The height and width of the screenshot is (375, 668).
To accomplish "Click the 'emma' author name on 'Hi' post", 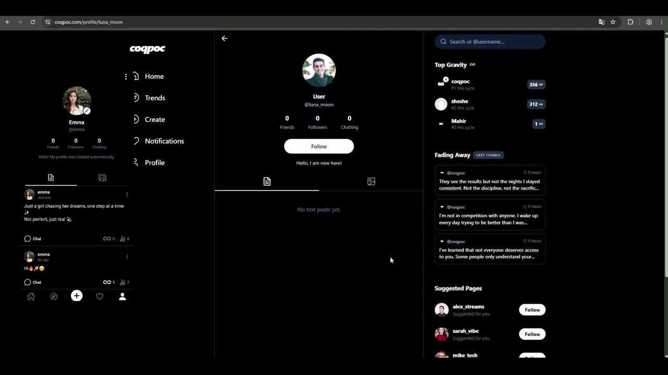I will coord(43,255).
